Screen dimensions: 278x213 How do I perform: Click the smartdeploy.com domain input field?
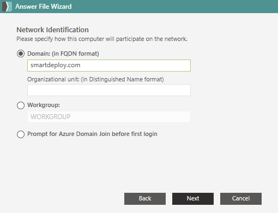tap(109, 66)
